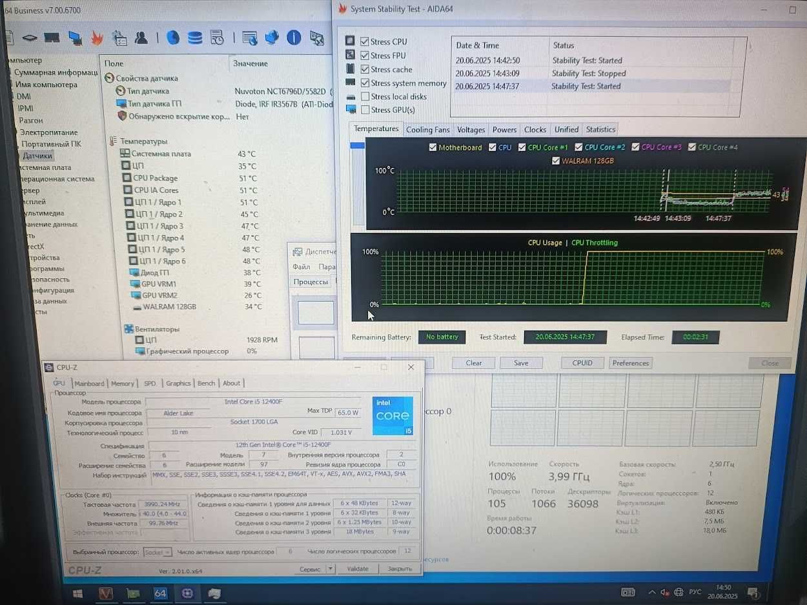
Task: Open the Bench tab in CPU-Z
Action: (206, 383)
